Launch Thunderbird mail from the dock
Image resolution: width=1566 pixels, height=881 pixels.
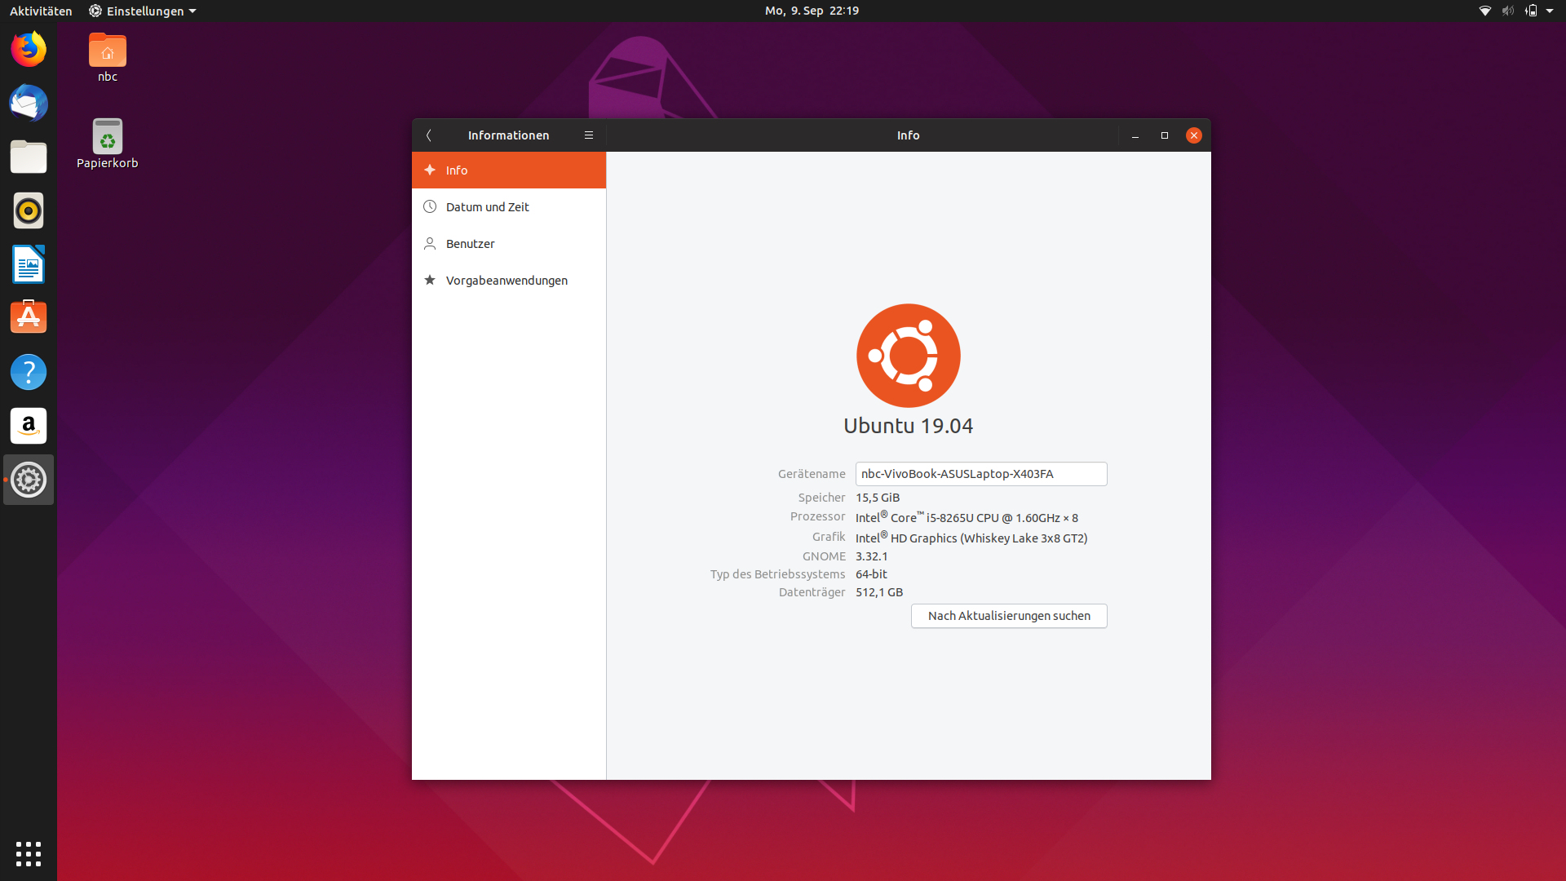click(x=29, y=103)
